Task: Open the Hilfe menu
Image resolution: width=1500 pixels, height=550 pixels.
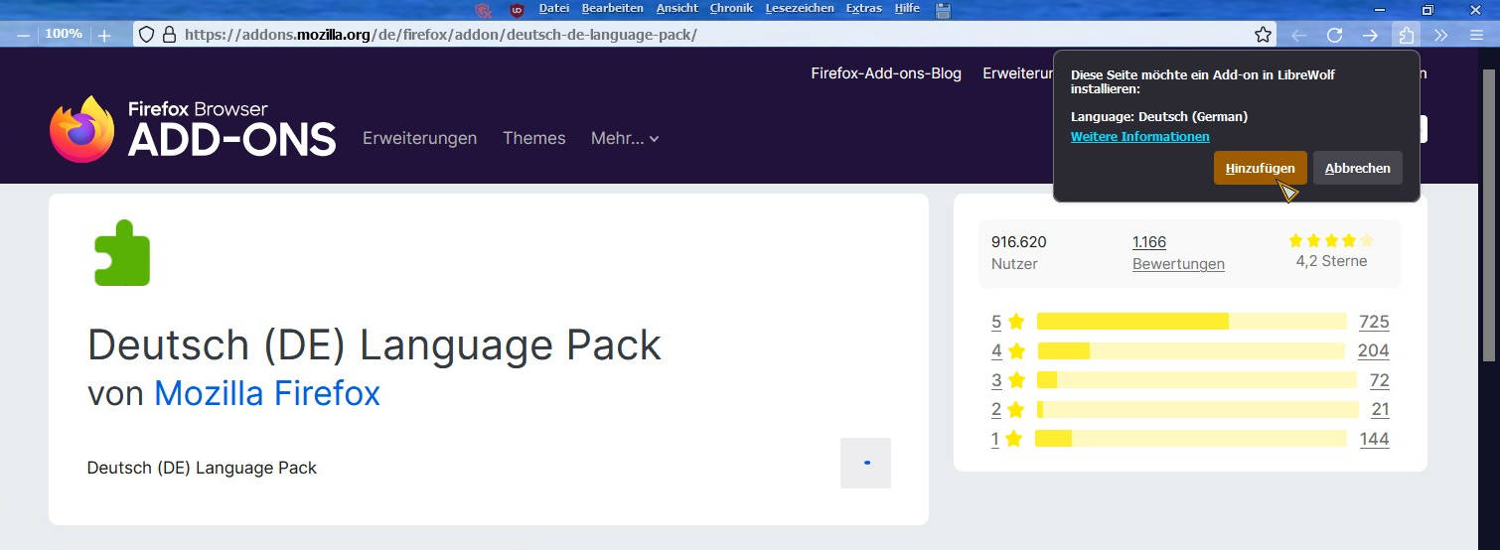Action: (906, 8)
